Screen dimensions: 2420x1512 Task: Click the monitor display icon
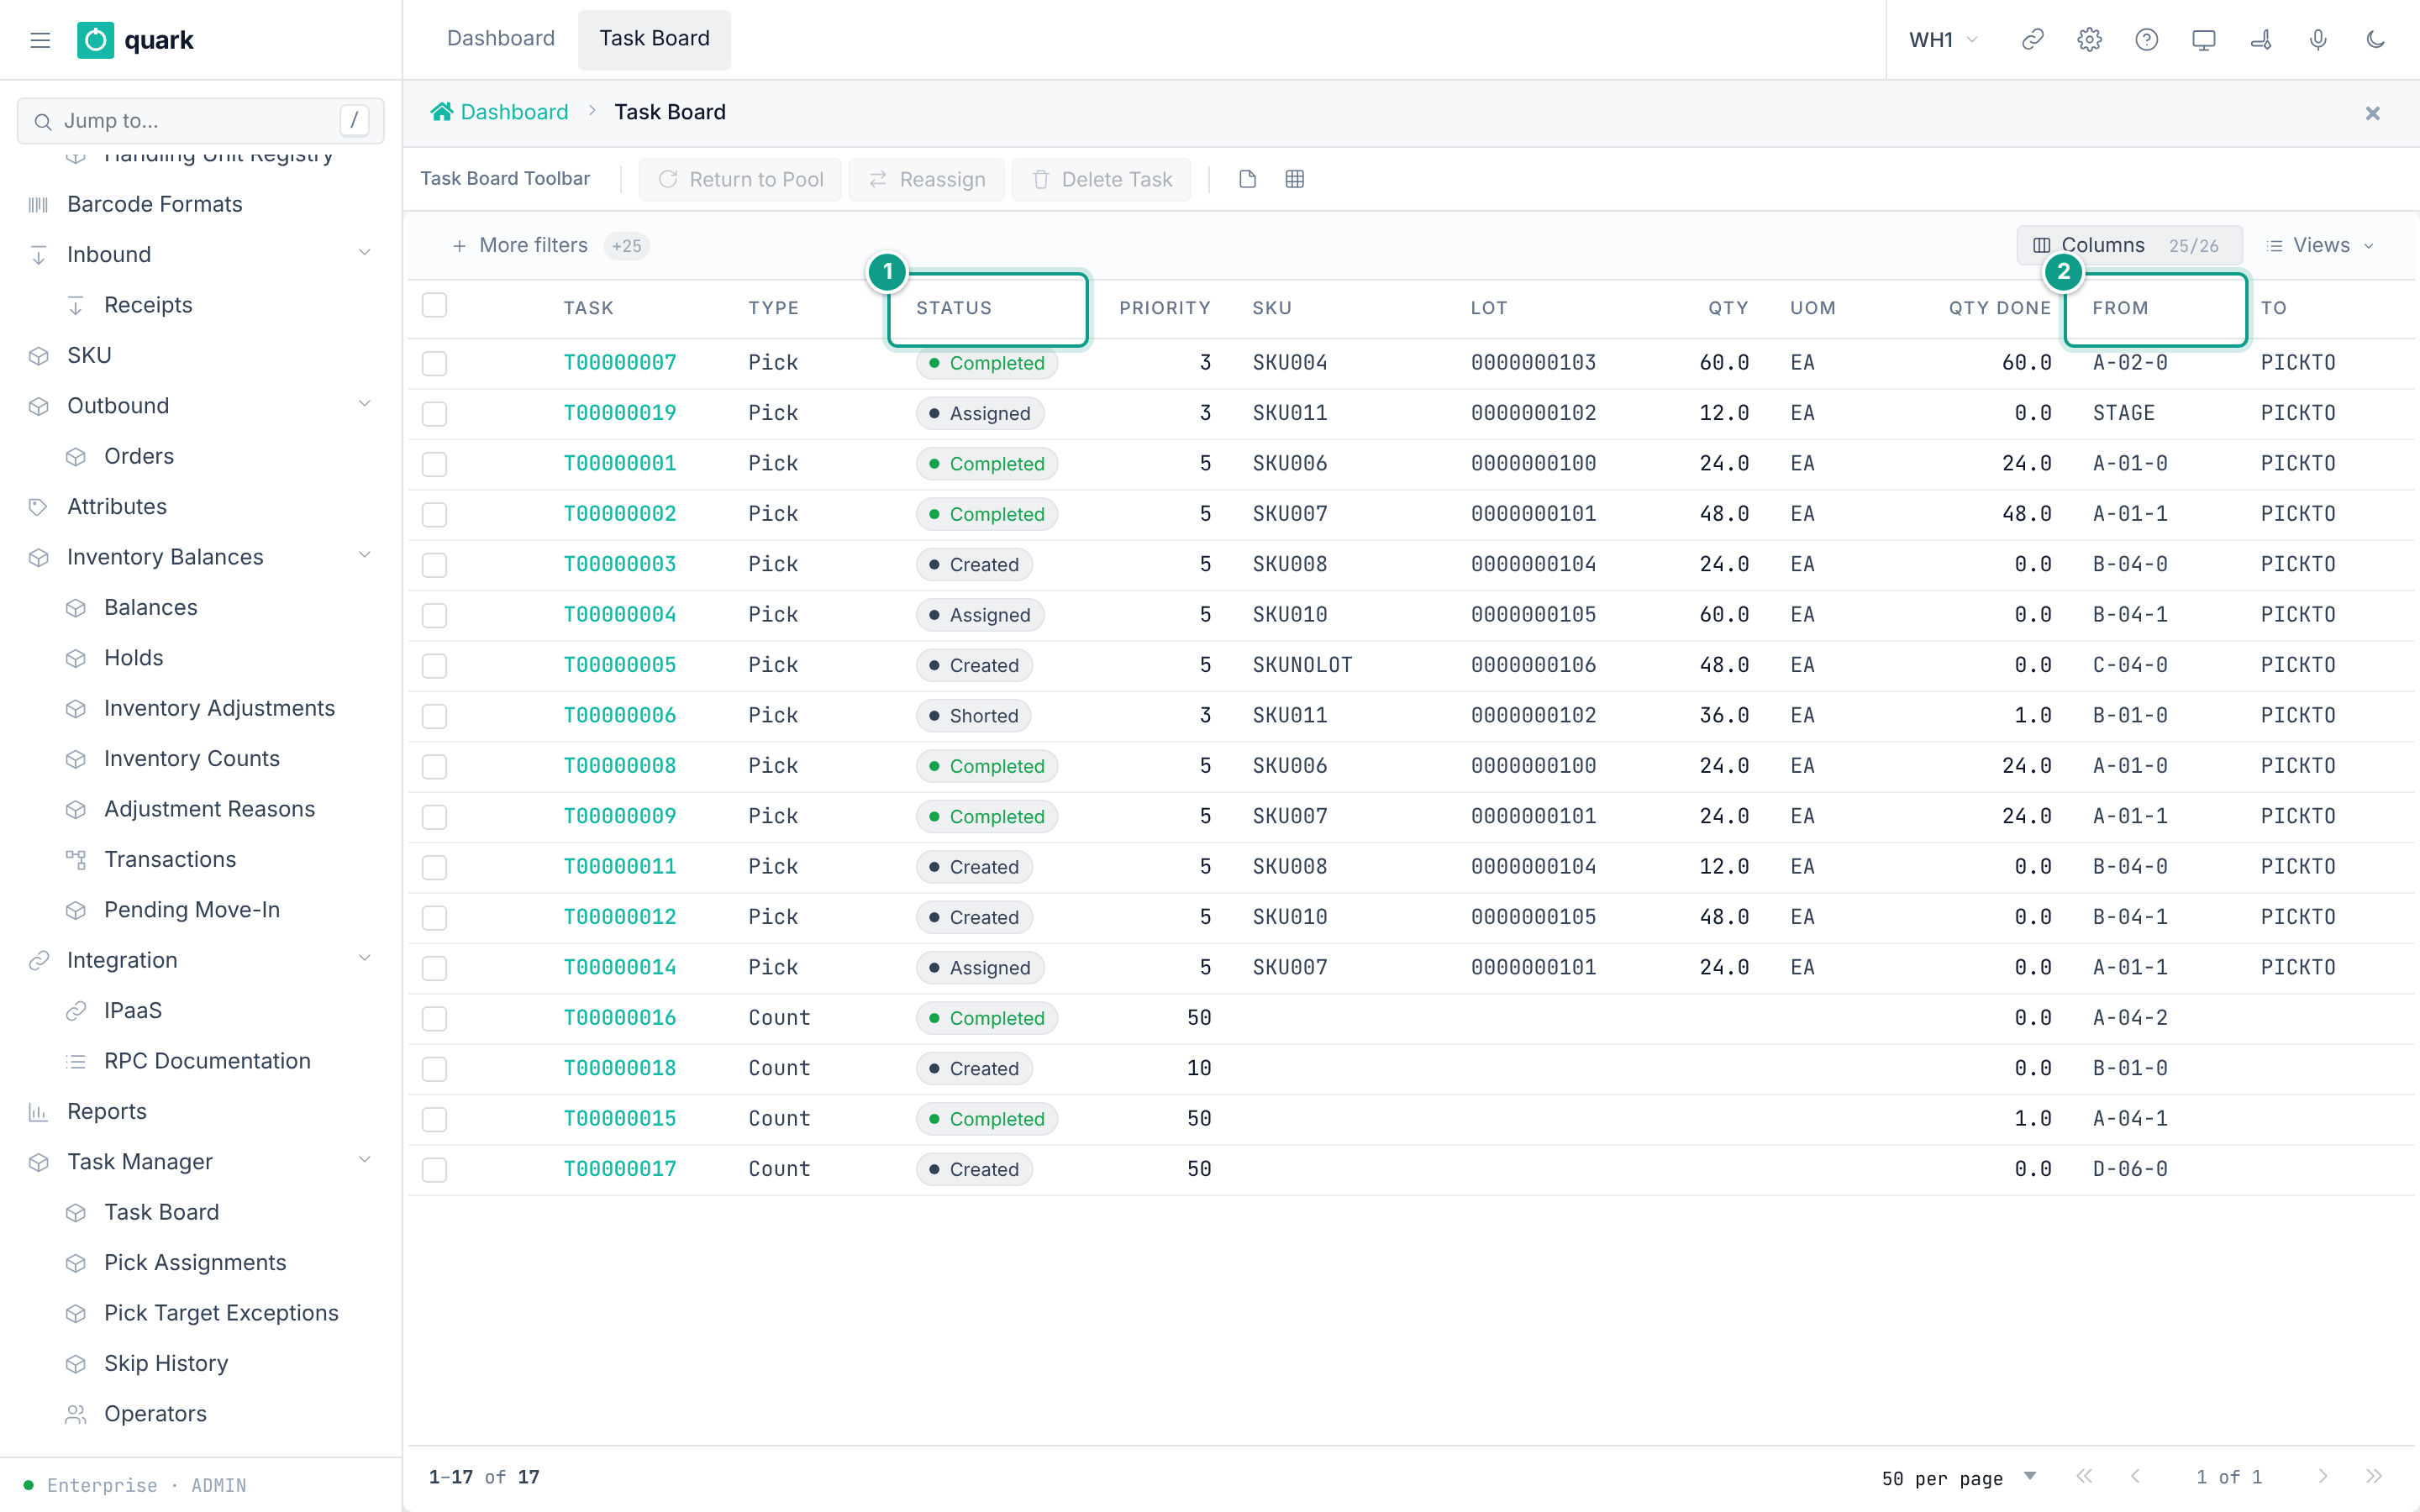tap(2203, 40)
